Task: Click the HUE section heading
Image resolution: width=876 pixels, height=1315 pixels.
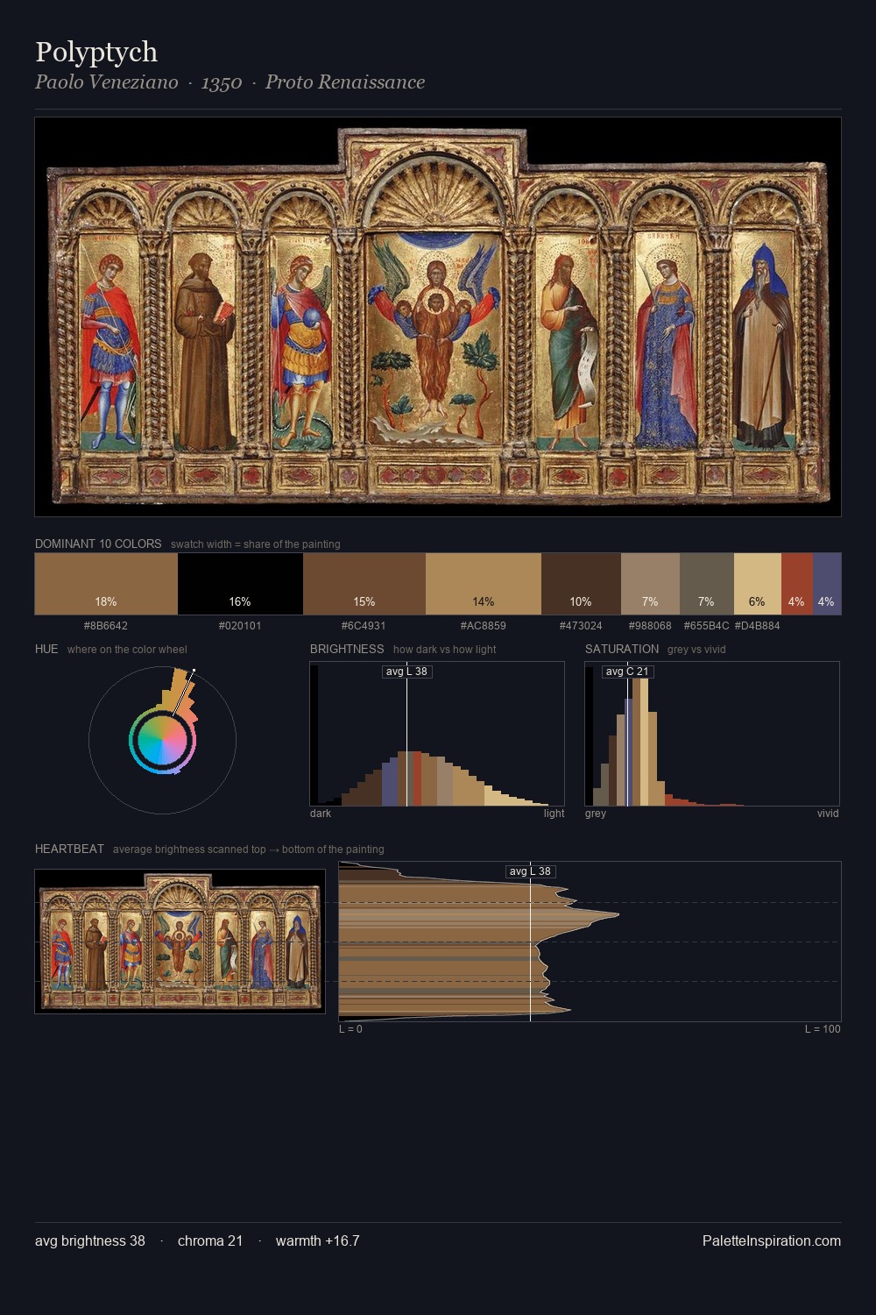Action: tap(46, 649)
